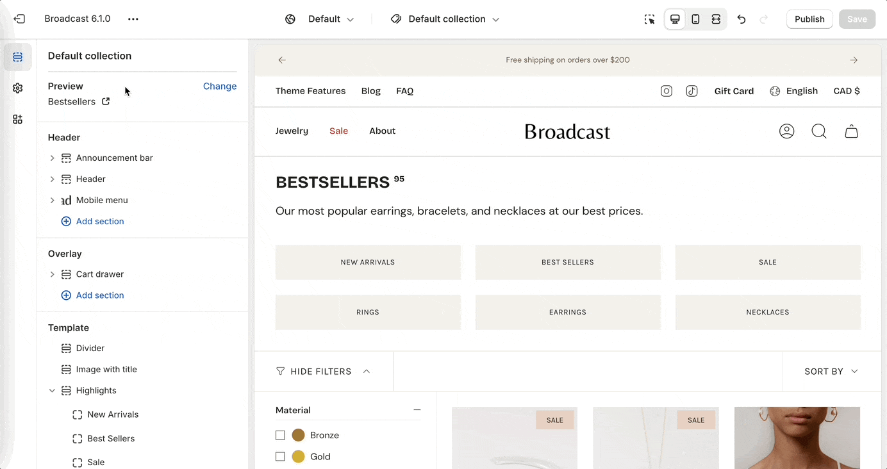Open the Sort By dropdown
Screen dimensions: 887x469
pos(831,372)
